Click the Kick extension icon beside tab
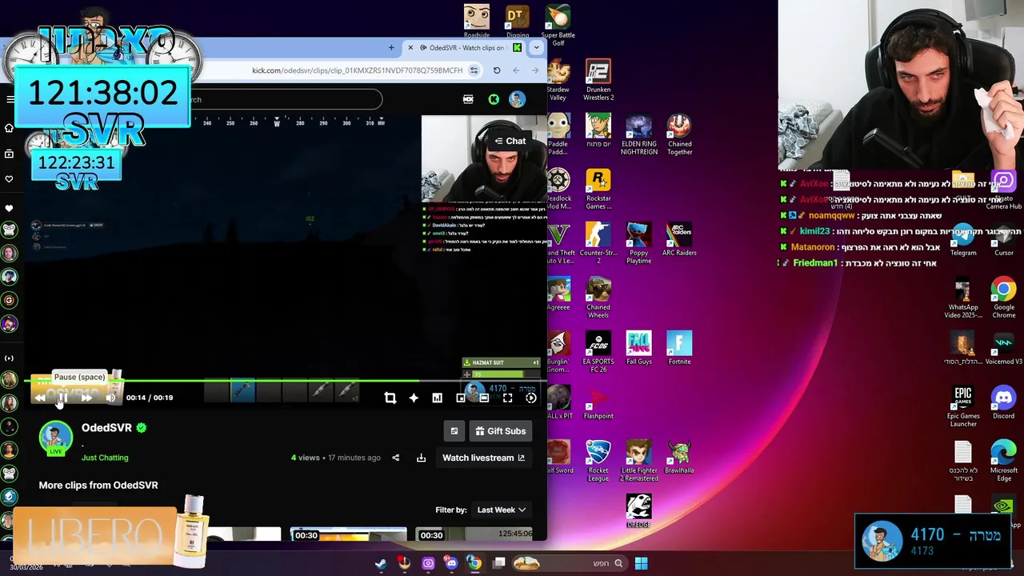 (517, 48)
